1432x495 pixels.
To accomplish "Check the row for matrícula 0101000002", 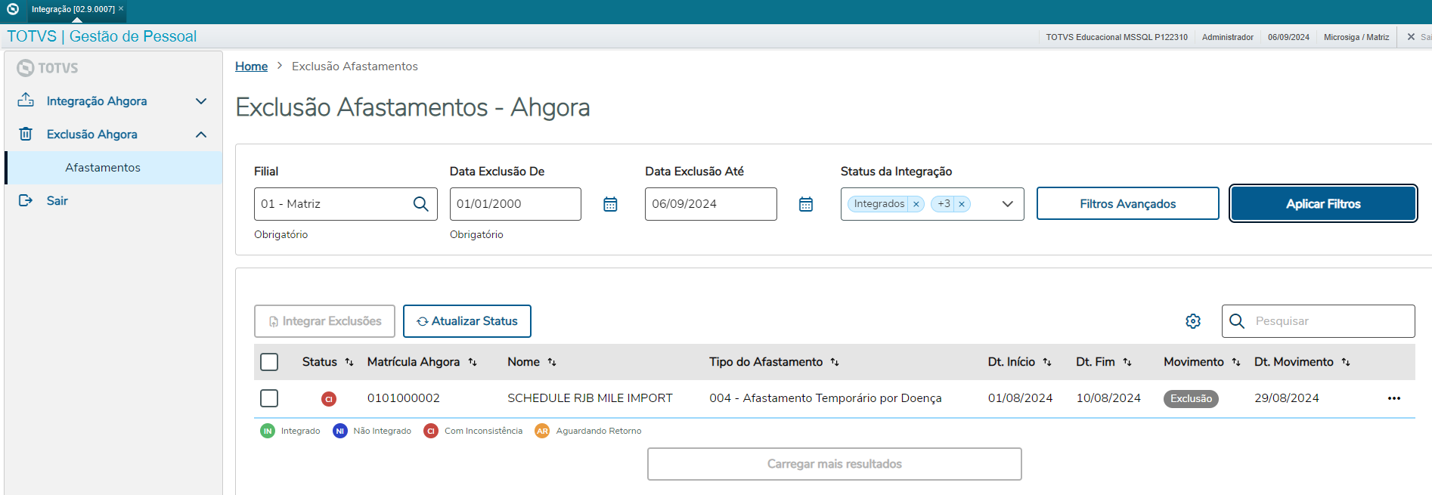I will pyautogui.click(x=269, y=398).
